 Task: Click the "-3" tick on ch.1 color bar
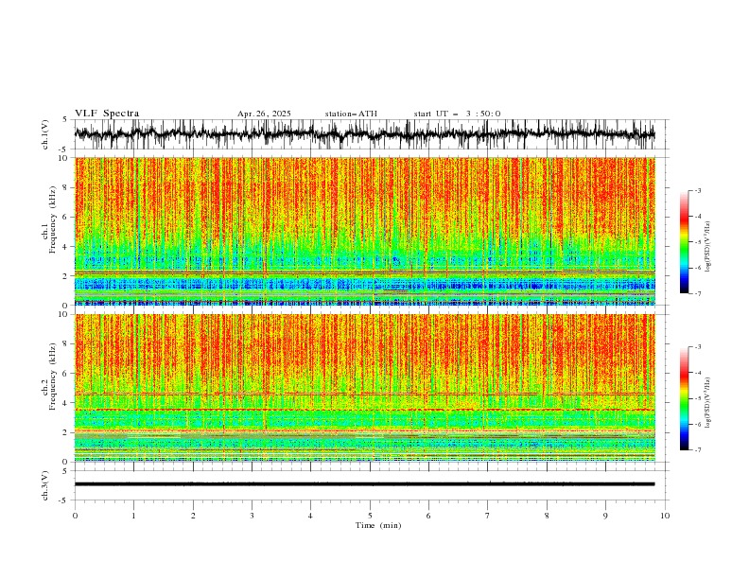click(x=698, y=190)
